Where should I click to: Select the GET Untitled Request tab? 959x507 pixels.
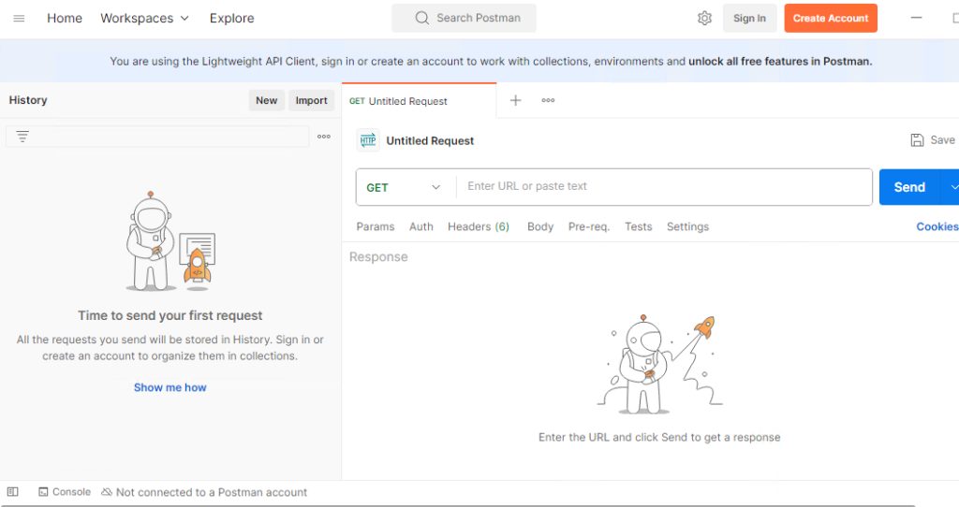pos(419,101)
